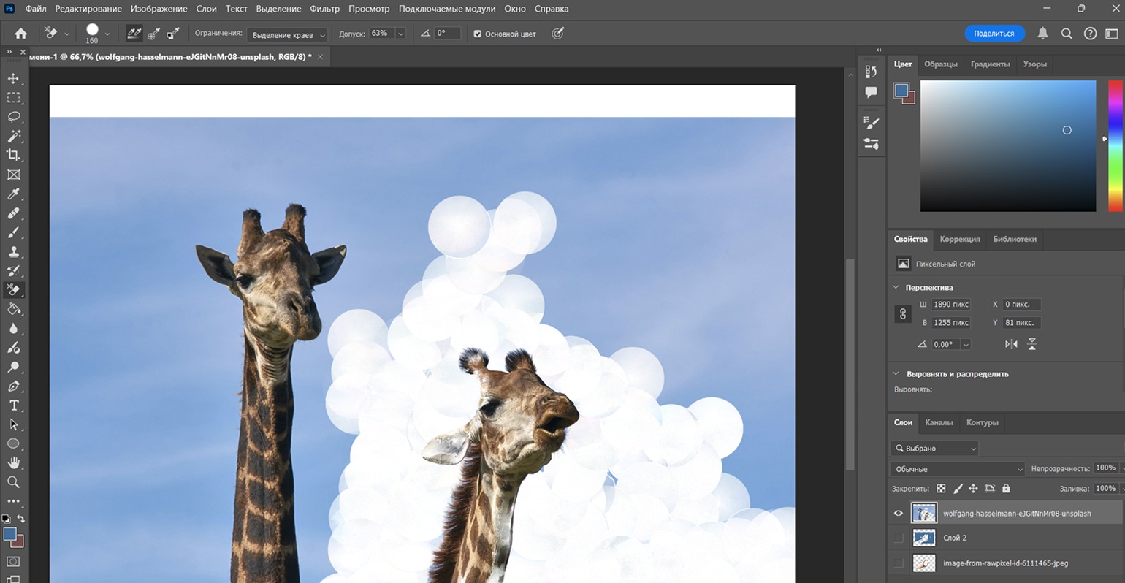Select the Hand tool

coord(13,462)
